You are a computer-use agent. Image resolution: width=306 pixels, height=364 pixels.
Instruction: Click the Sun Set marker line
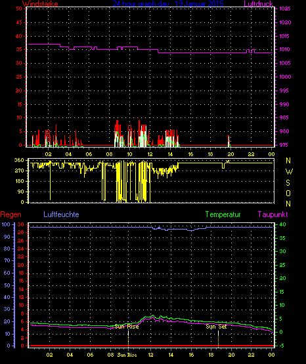(218, 338)
